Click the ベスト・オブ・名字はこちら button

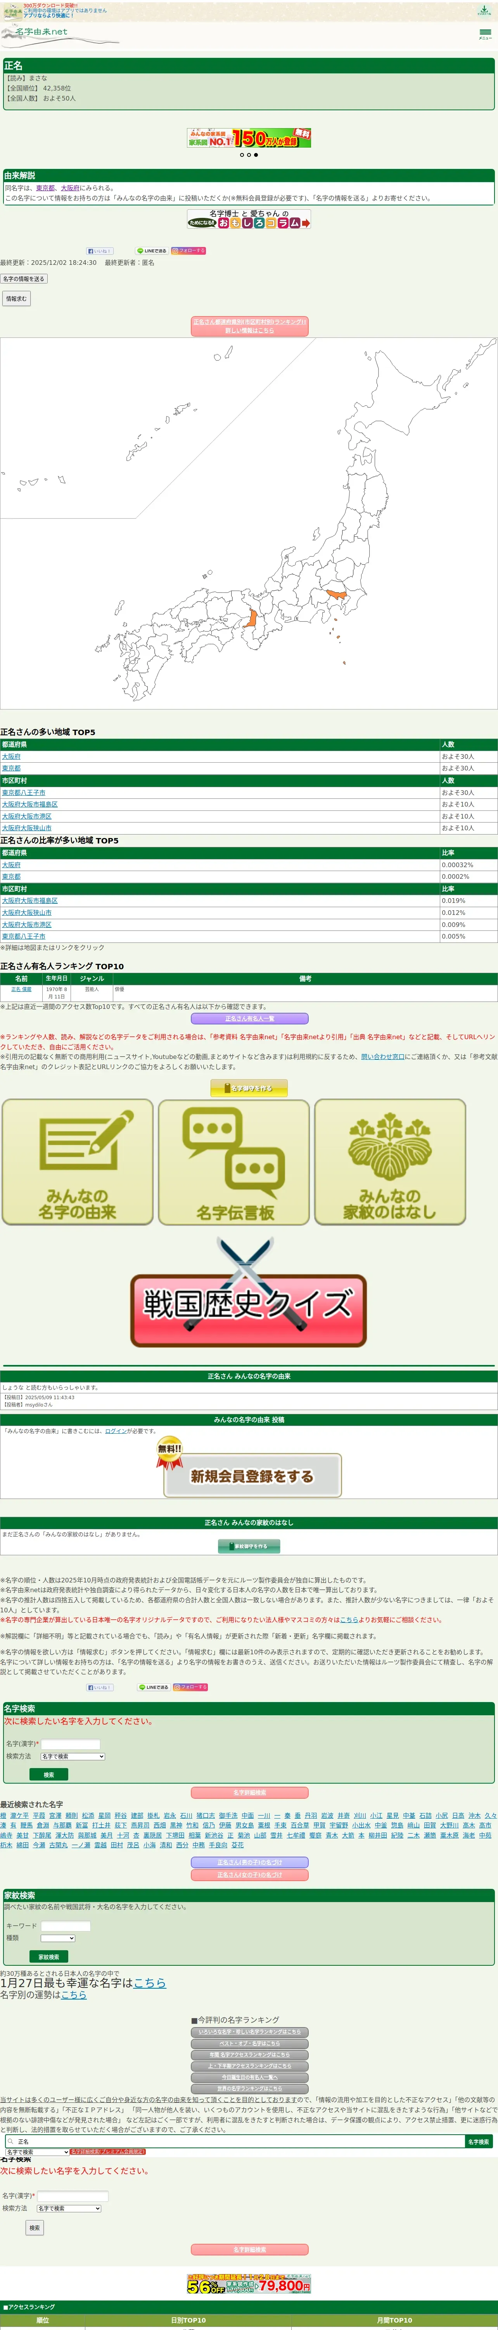(x=249, y=2043)
